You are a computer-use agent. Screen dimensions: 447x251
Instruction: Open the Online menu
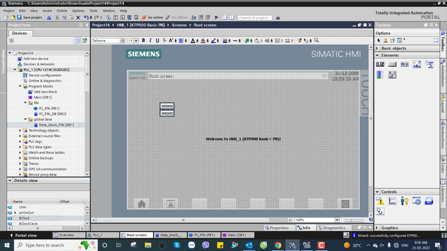[62, 11]
